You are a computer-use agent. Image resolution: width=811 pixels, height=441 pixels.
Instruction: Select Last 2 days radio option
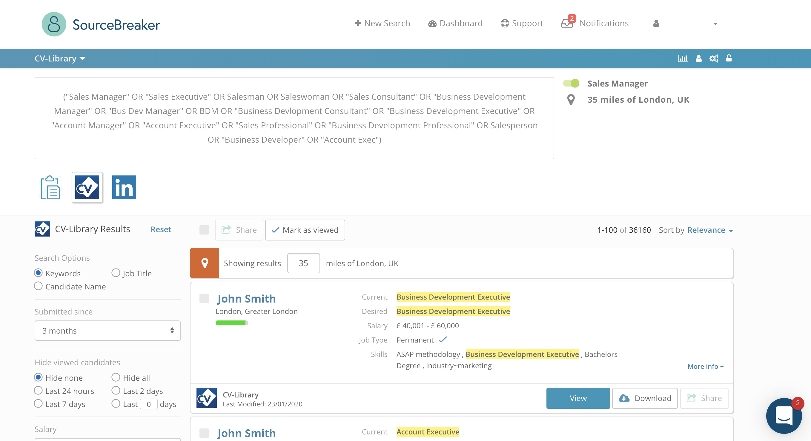tap(116, 391)
